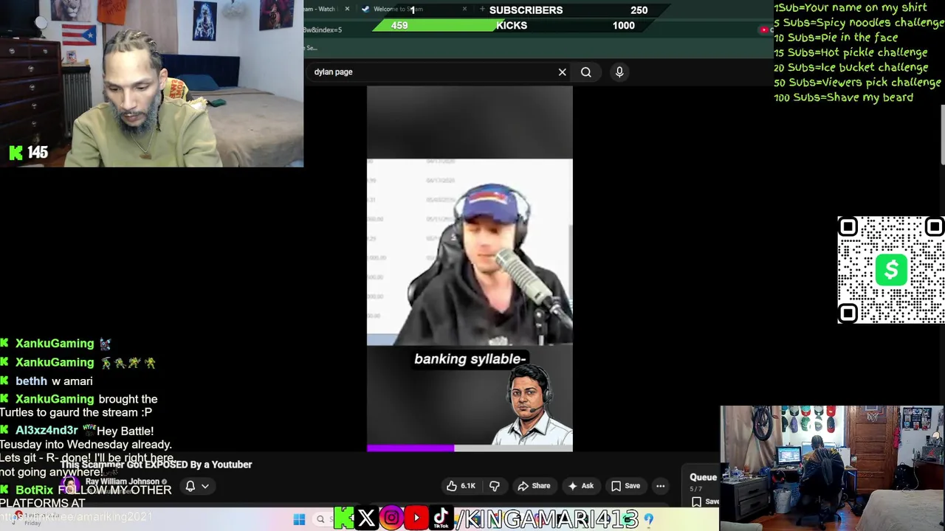
Task: Click the Cash App QR code
Action: tap(891, 270)
